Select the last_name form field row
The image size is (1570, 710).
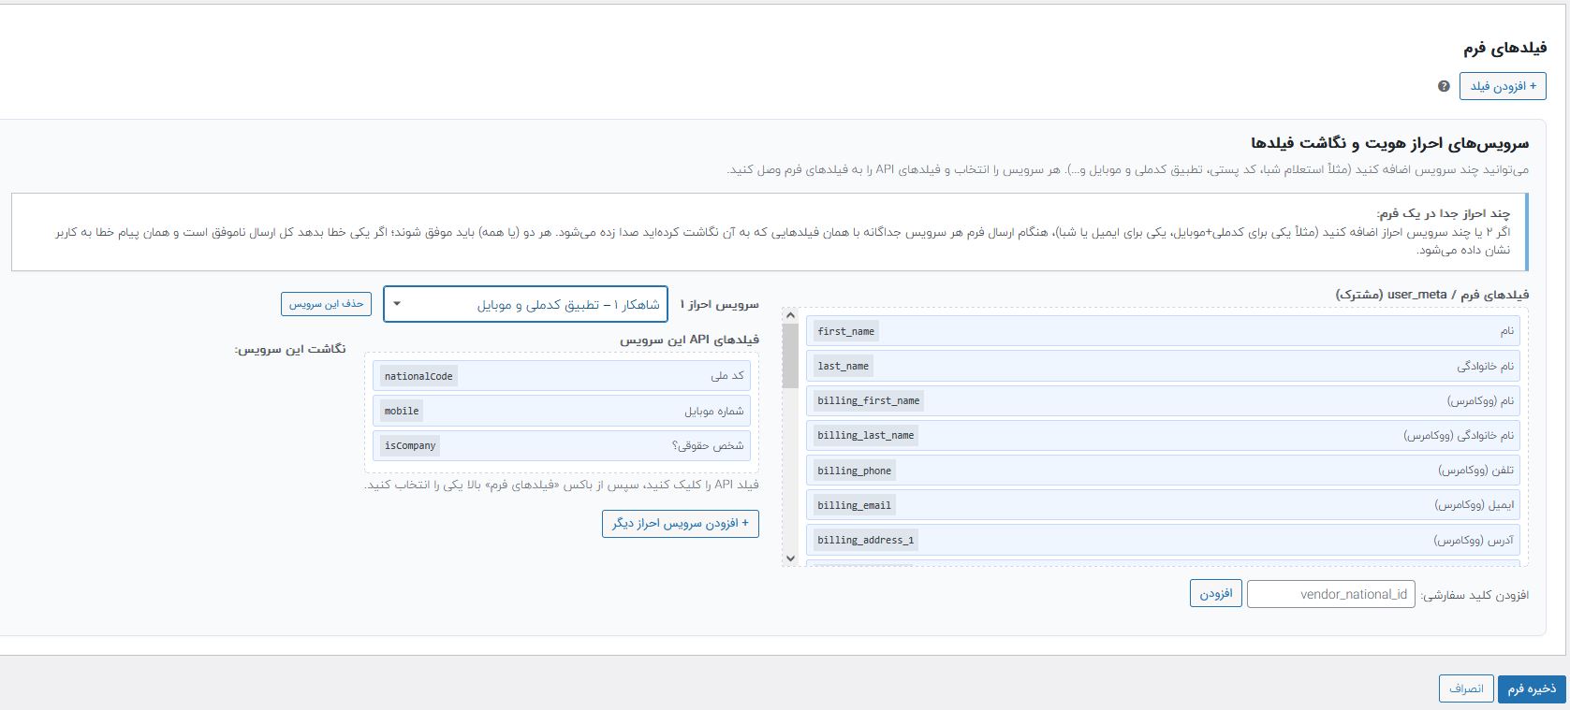1163,366
